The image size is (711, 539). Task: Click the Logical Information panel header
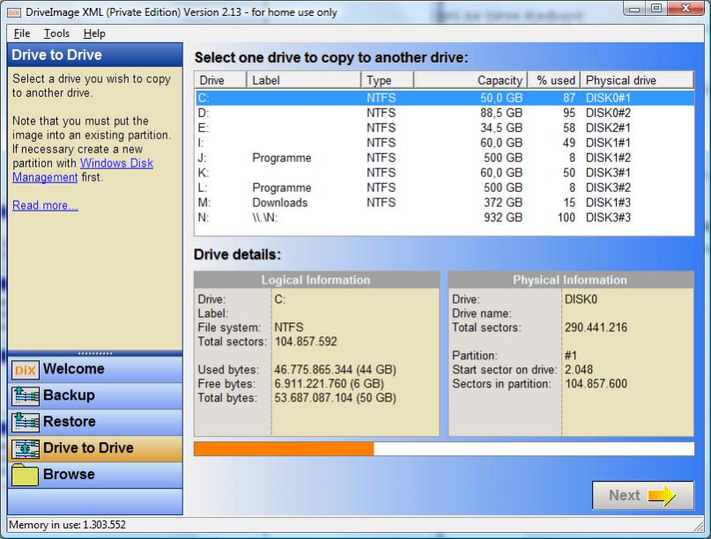tap(316, 280)
